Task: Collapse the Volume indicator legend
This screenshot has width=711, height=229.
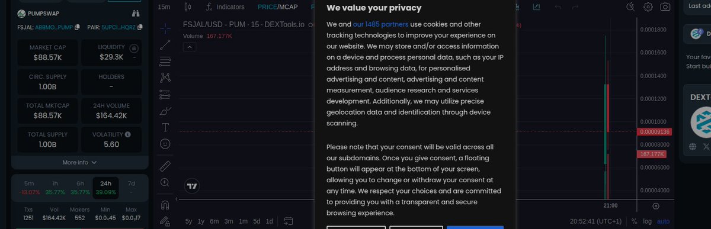Action: [x=191, y=47]
